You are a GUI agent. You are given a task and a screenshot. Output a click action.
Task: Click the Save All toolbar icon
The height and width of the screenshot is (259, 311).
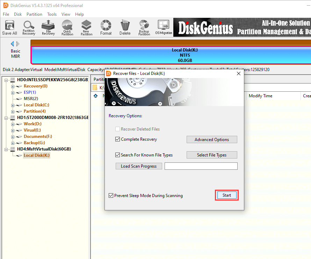[9, 27]
